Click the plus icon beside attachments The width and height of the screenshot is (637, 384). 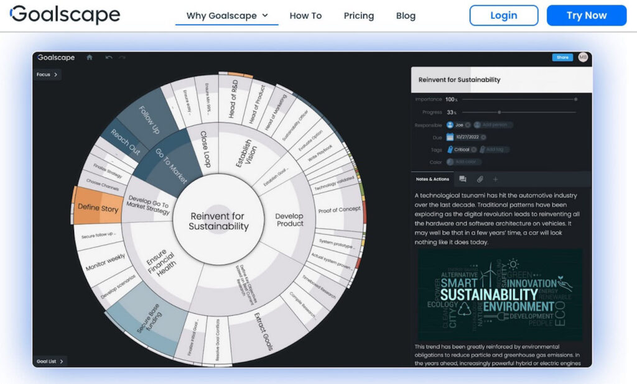[x=496, y=179]
